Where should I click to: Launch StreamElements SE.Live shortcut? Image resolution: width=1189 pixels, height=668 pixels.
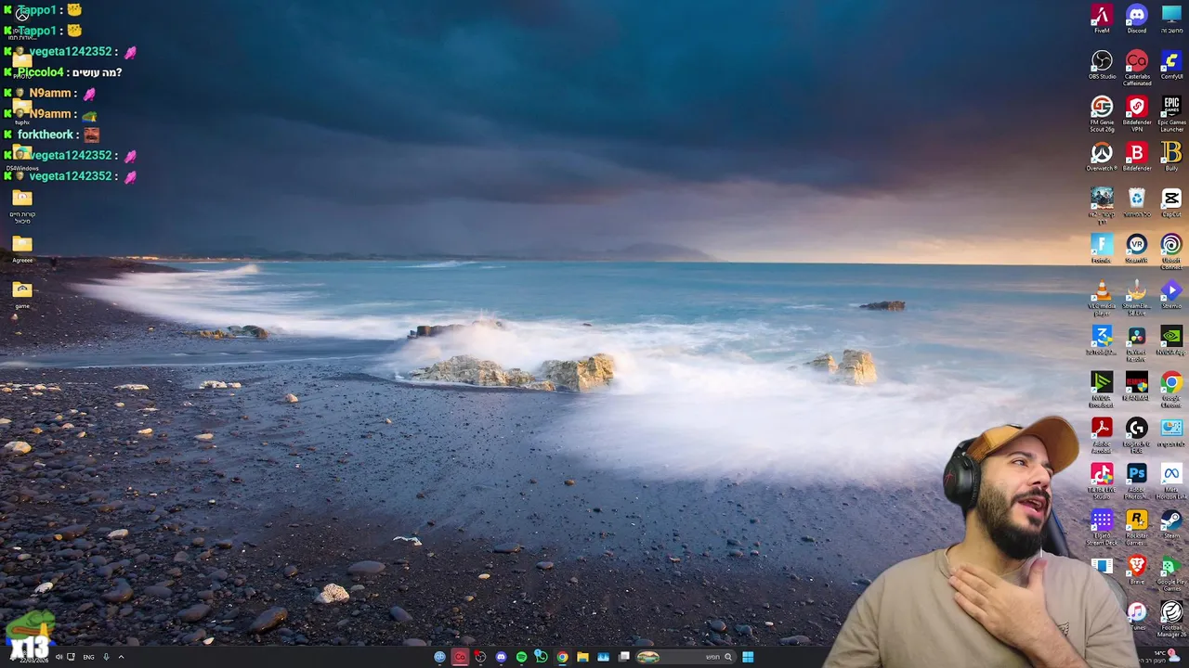point(1136,298)
